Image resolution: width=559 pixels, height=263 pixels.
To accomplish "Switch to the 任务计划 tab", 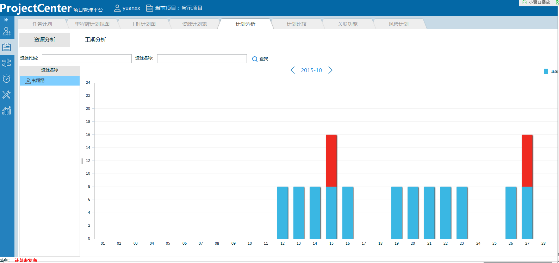I will coord(42,24).
